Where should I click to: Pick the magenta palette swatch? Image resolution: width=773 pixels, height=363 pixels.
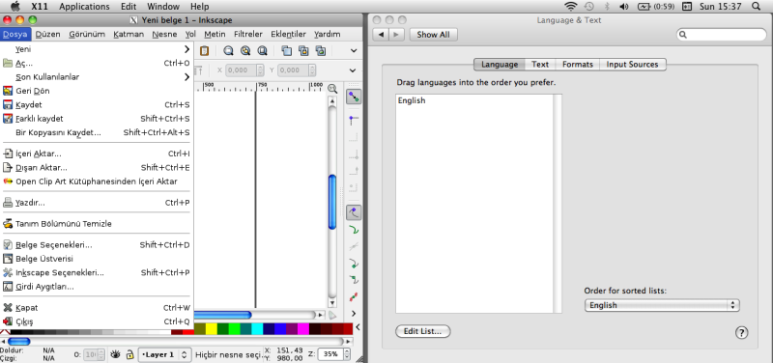coord(303,328)
